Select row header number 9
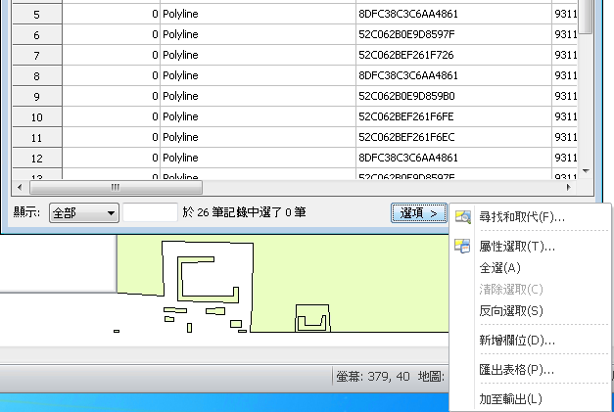614x412 pixels. point(36,96)
